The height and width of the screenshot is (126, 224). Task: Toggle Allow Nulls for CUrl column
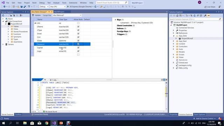pyautogui.click(x=78, y=37)
